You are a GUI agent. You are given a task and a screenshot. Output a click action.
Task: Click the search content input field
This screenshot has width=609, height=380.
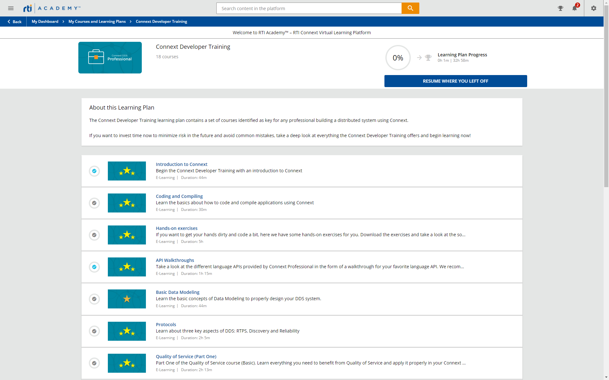coord(309,8)
